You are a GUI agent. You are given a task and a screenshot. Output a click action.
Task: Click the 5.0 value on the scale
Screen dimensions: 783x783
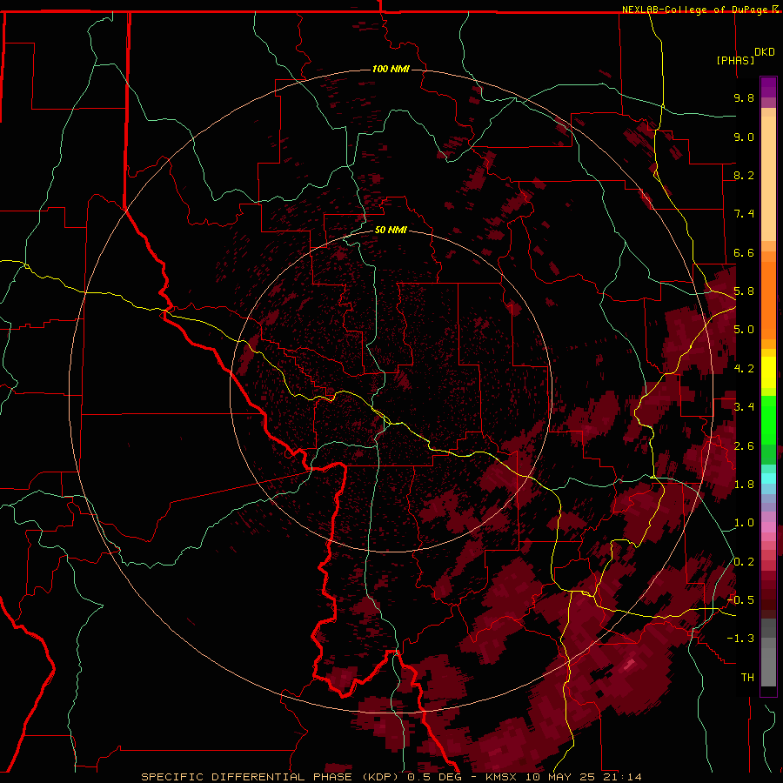point(744,330)
